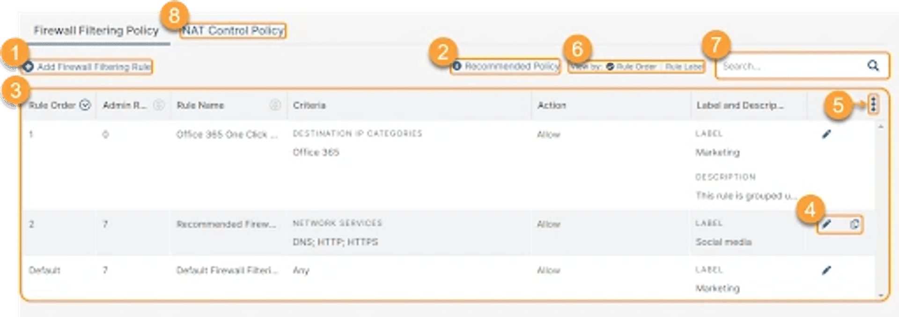The width and height of the screenshot is (899, 317).
Task: Open Recommended Policy link
Action: click(x=512, y=66)
